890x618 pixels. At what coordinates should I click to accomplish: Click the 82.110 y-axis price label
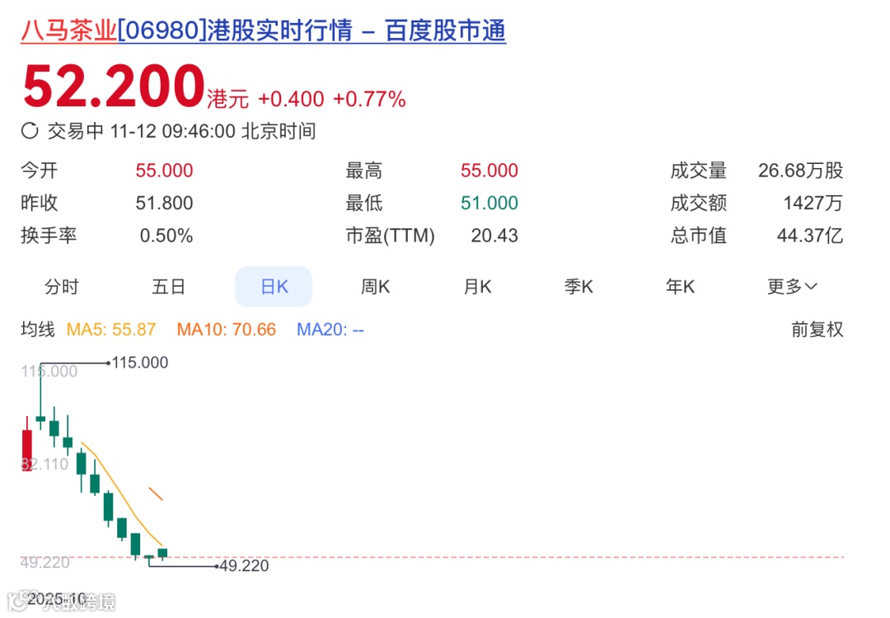click(44, 464)
